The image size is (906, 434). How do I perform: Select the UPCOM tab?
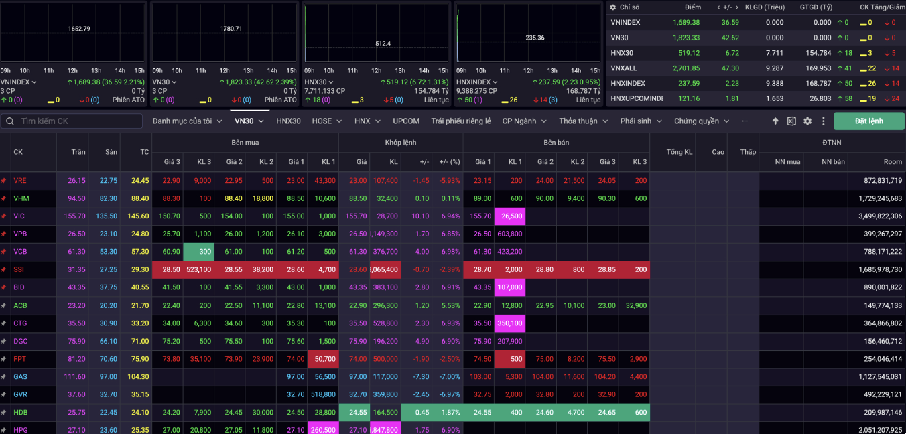406,121
